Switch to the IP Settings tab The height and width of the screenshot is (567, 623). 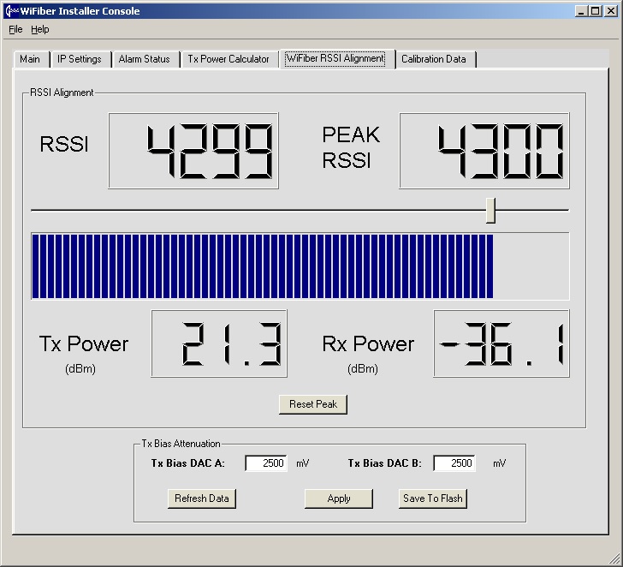click(80, 59)
